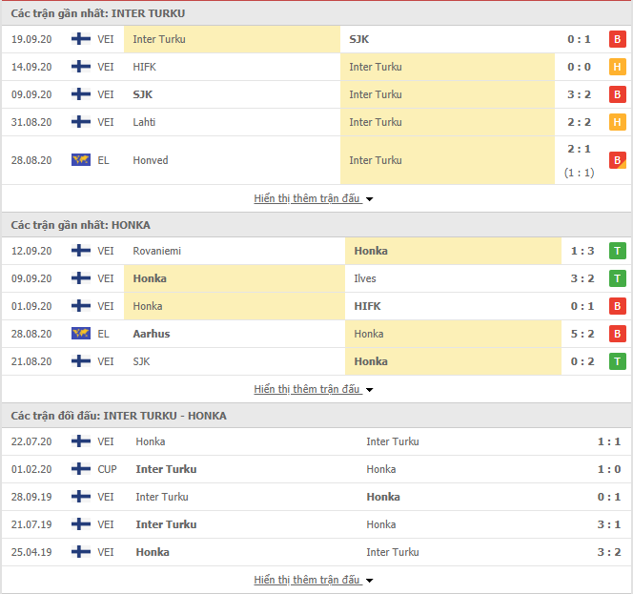Click the Finland flag beside Inter Turku vs SJK
Viewport: 633px width, 594px height.
[81, 39]
